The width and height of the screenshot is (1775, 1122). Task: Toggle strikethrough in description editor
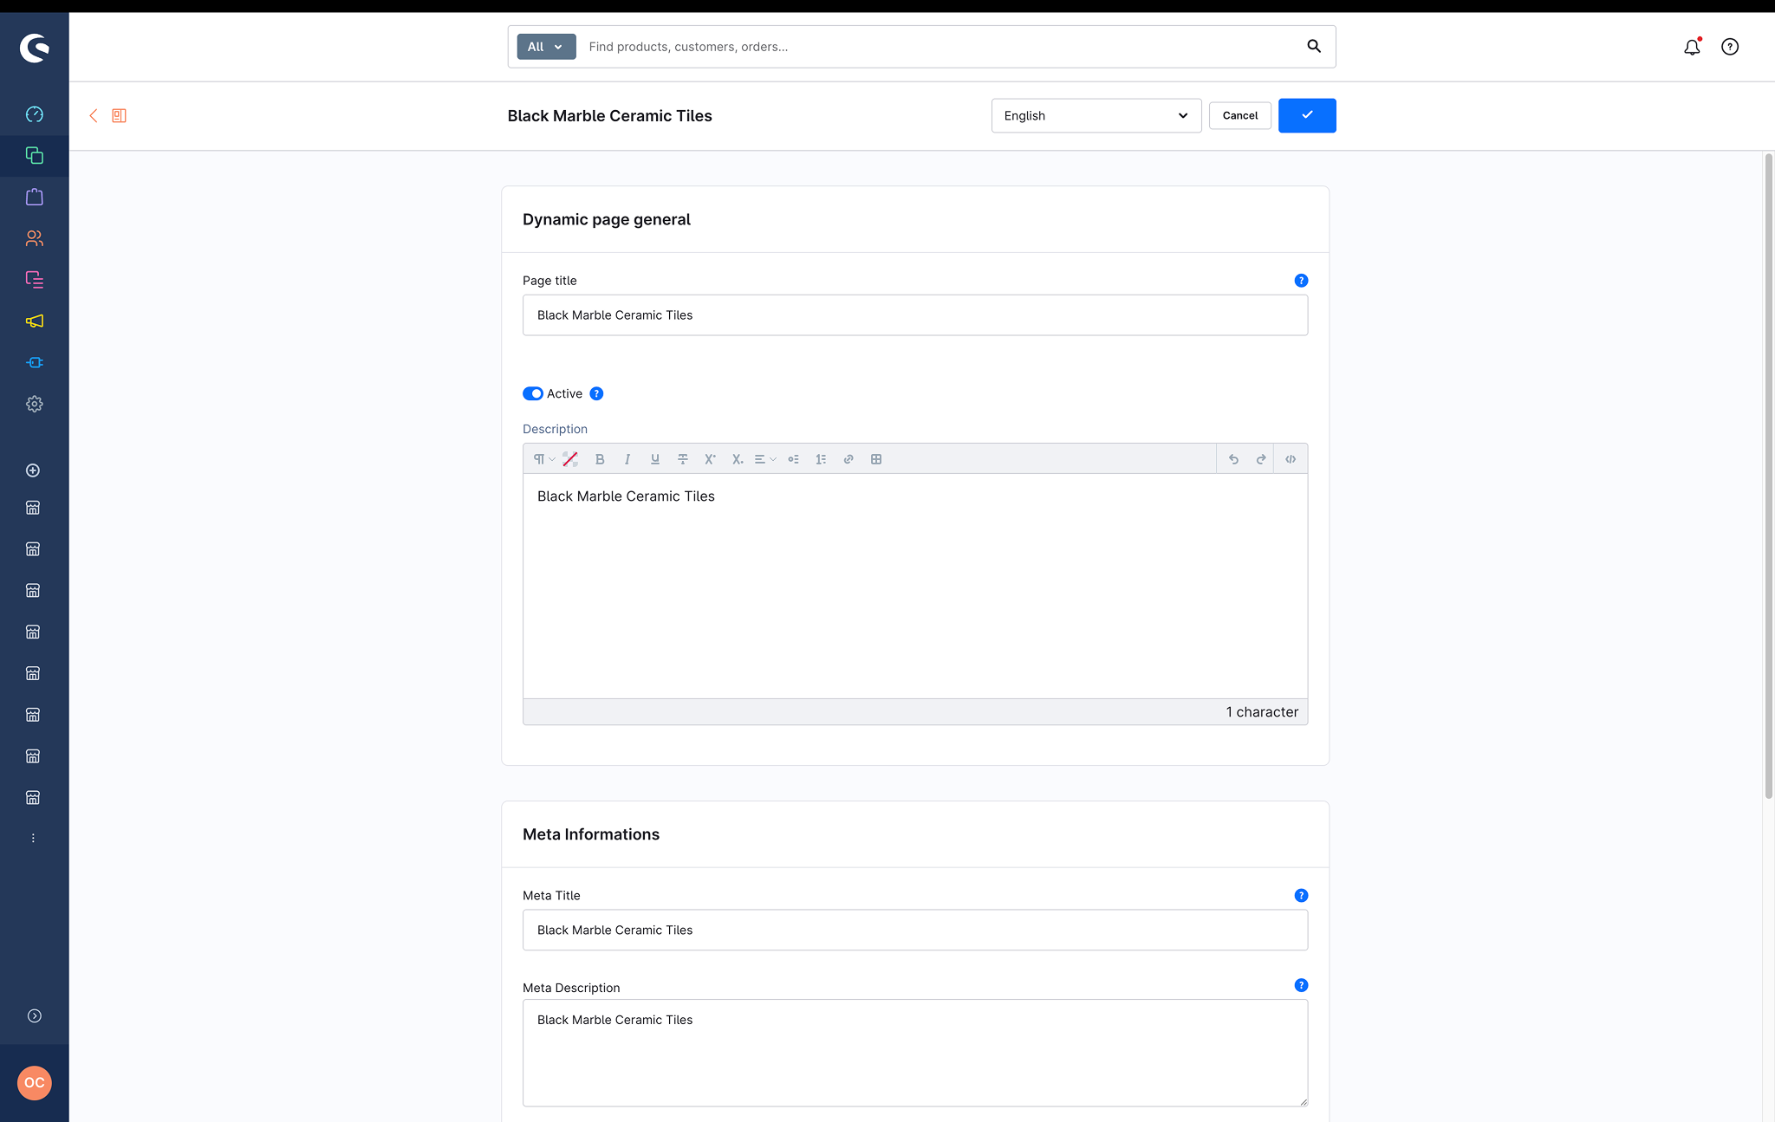click(x=683, y=459)
